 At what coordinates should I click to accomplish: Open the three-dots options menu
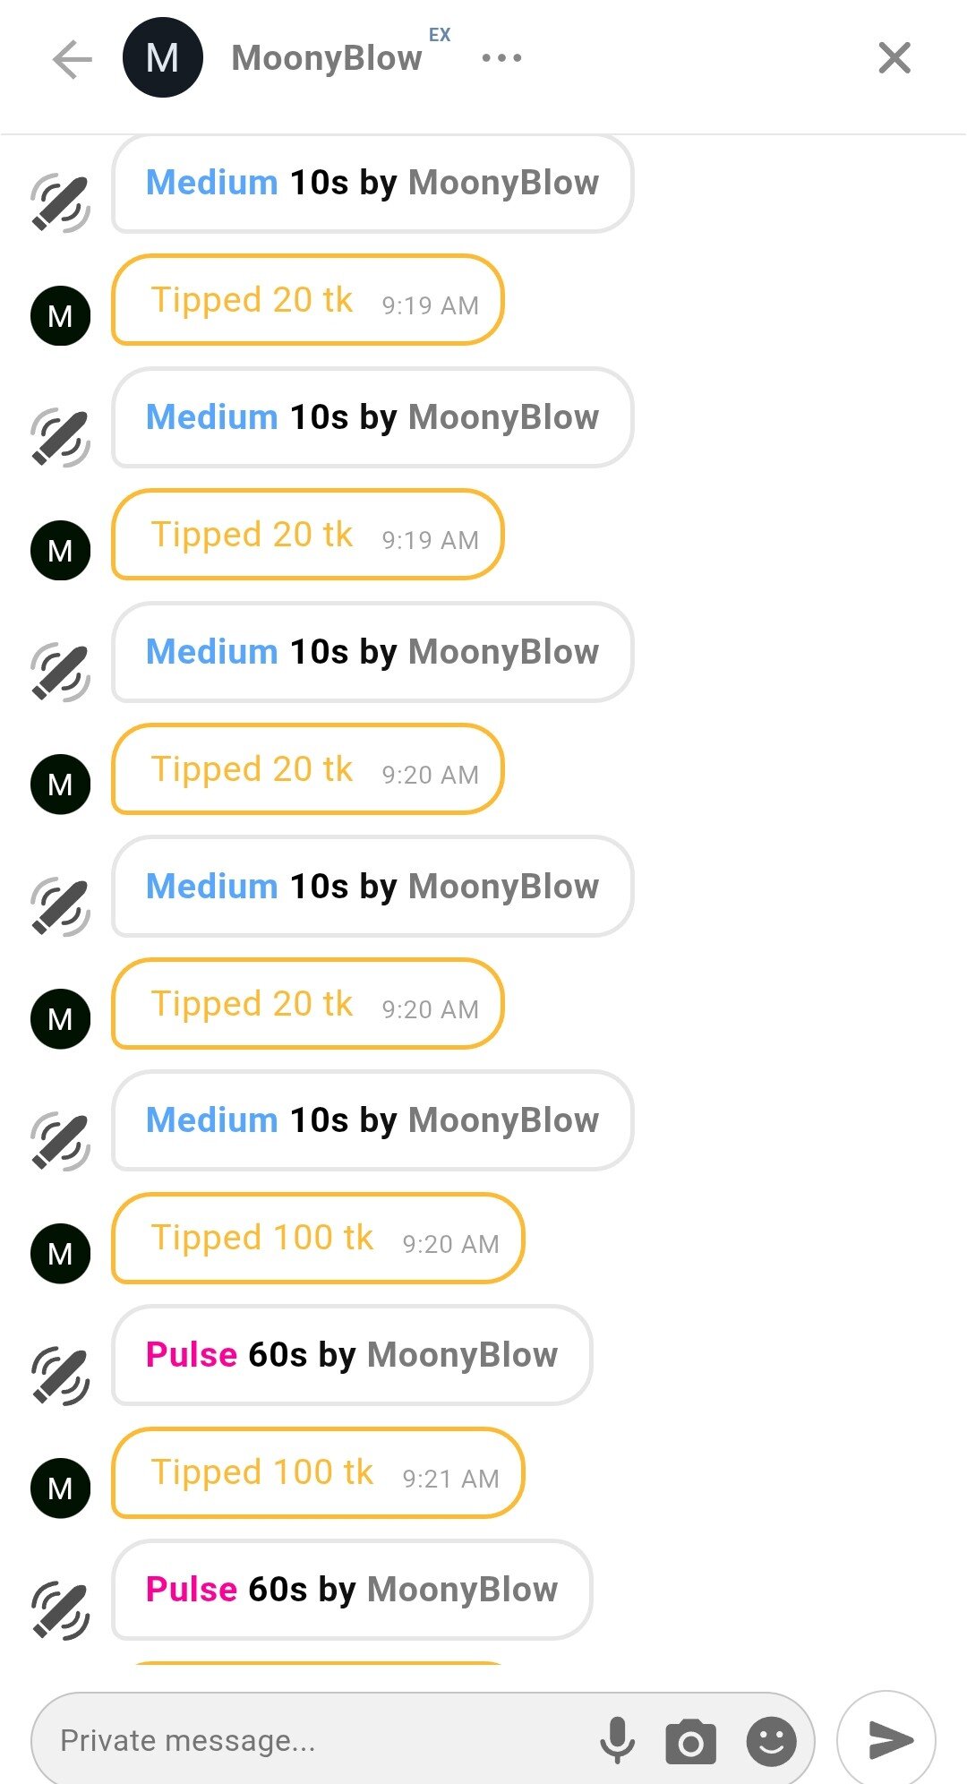[x=501, y=58]
